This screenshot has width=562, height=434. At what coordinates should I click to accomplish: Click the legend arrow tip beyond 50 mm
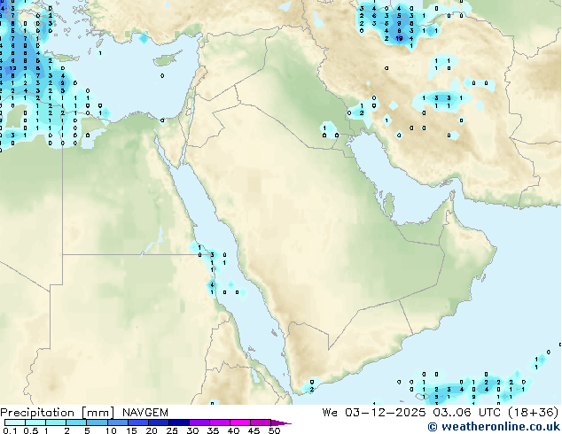281,422
